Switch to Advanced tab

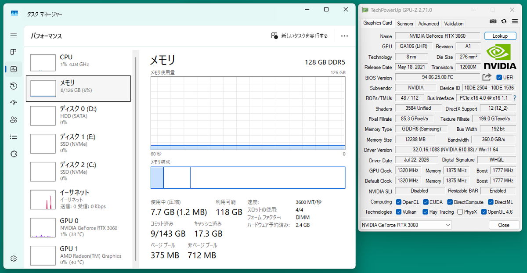click(429, 24)
